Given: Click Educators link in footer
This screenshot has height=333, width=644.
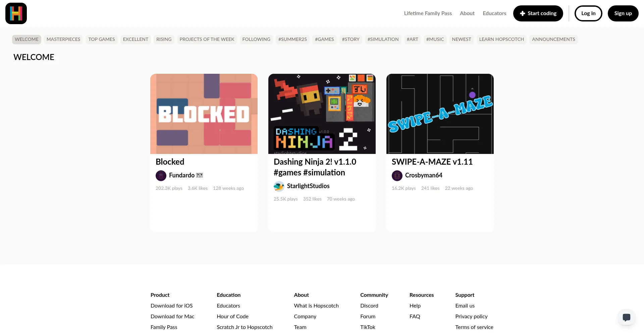Looking at the screenshot, I should coord(228,306).
